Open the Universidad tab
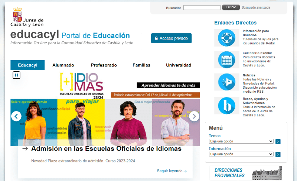 pyautogui.click(x=179, y=65)
